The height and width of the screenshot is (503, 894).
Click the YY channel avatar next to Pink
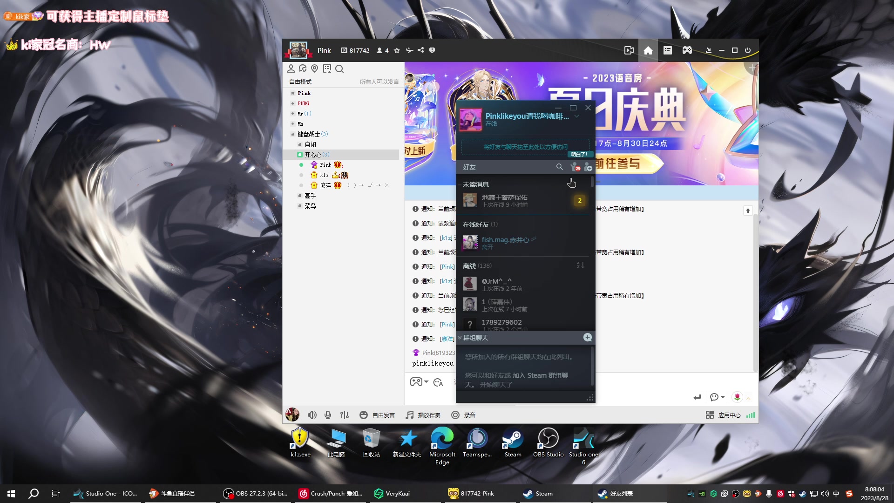[298, 50]
